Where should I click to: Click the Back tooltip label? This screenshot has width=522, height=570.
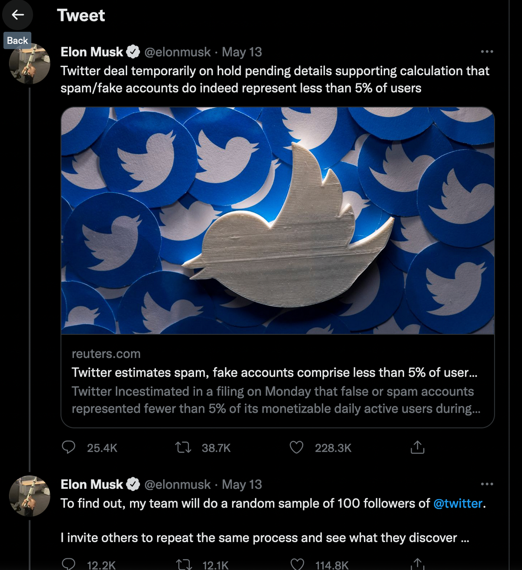[x=17, y=40]
